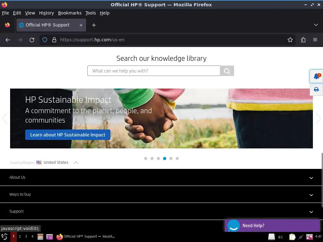Image resolution: width=323 pixels, height=242 pixels.
Task: Open the File menu
Action: click(x=5, y=13)
